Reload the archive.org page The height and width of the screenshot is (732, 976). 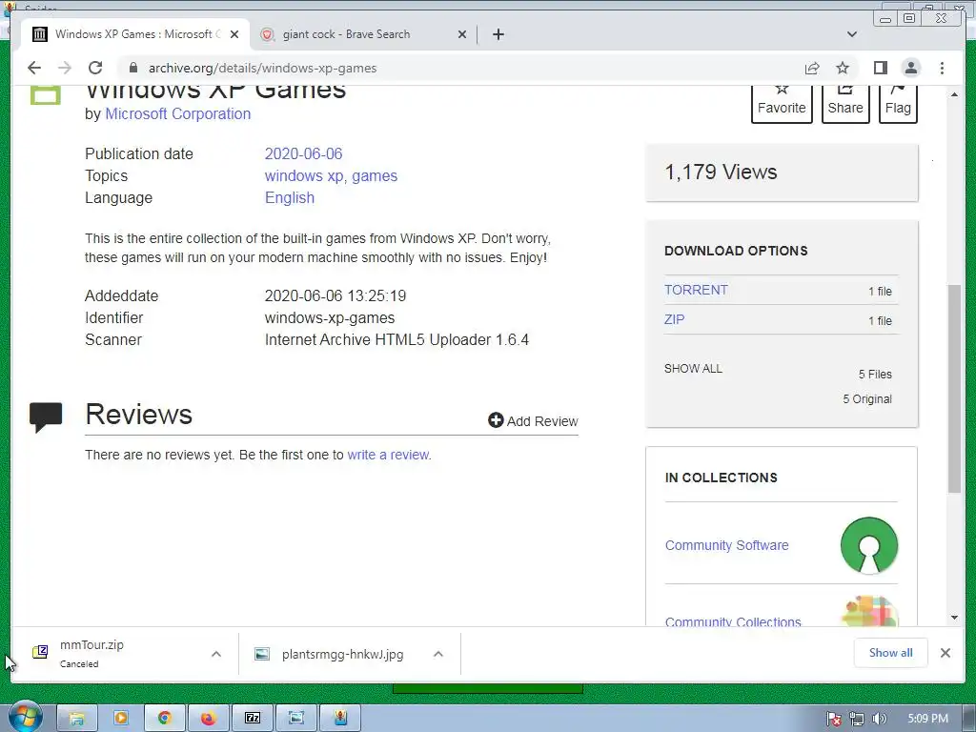pyautogui.click(x=95, y=68)
